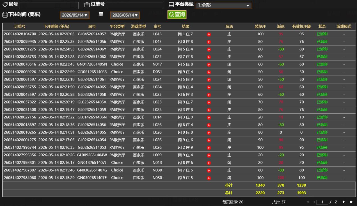Play video for order 260514028061597
This screenshot has width=357, height=206.
[x=209, y=80]
